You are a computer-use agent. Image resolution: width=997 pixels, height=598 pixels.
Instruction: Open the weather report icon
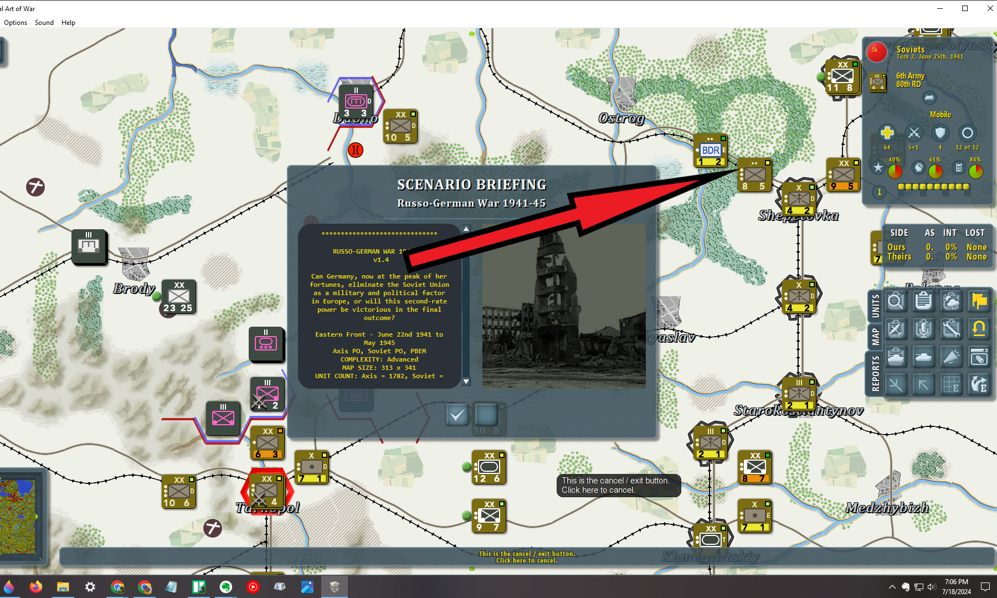(x=951, y=302)
